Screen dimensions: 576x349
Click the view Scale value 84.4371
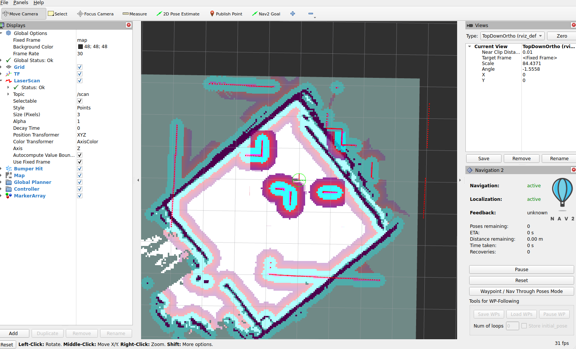[x=532, y=63]
